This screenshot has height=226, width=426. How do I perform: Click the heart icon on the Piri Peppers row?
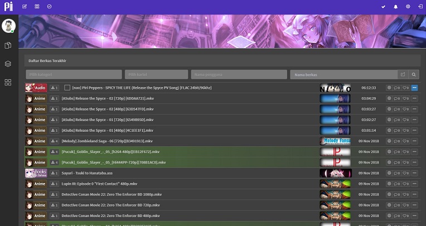click(405, 88)
